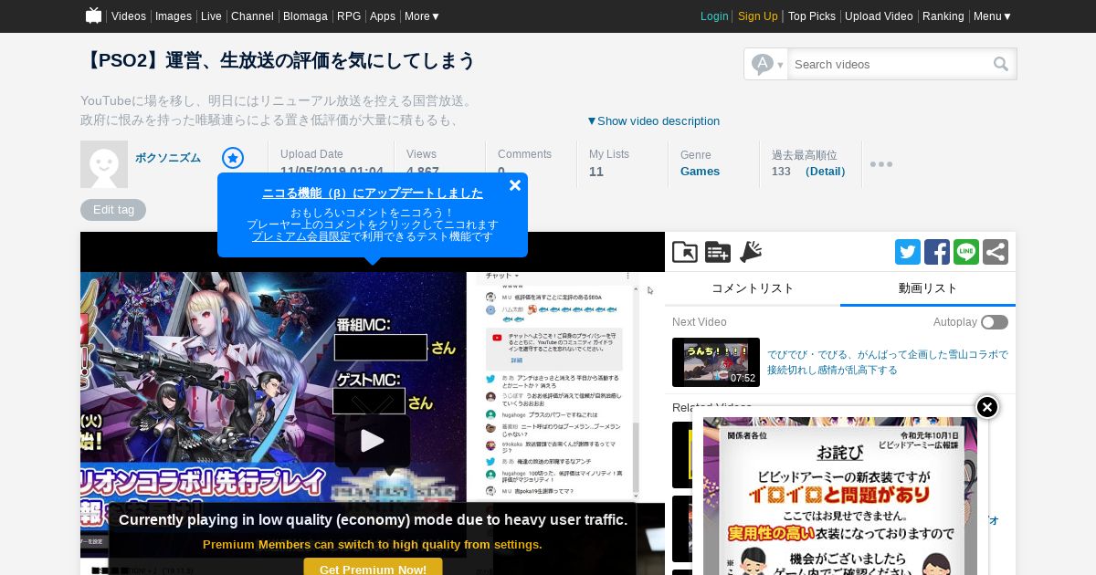The width and height of the screenshot is (1096, 575).
Task: Open the Games genre link
Action: [x=700, y=172]
